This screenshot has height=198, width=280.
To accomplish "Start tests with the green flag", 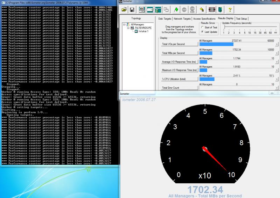I will tap(176, 9).
